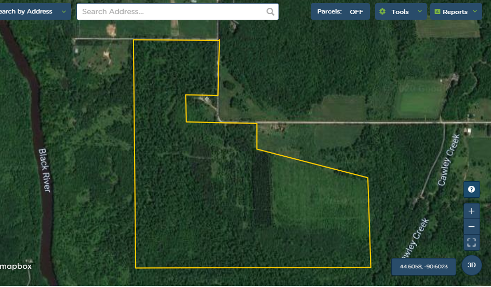This screenshot has height=287, width=491.
Task: Open the help question mark button
Action: 471,189
